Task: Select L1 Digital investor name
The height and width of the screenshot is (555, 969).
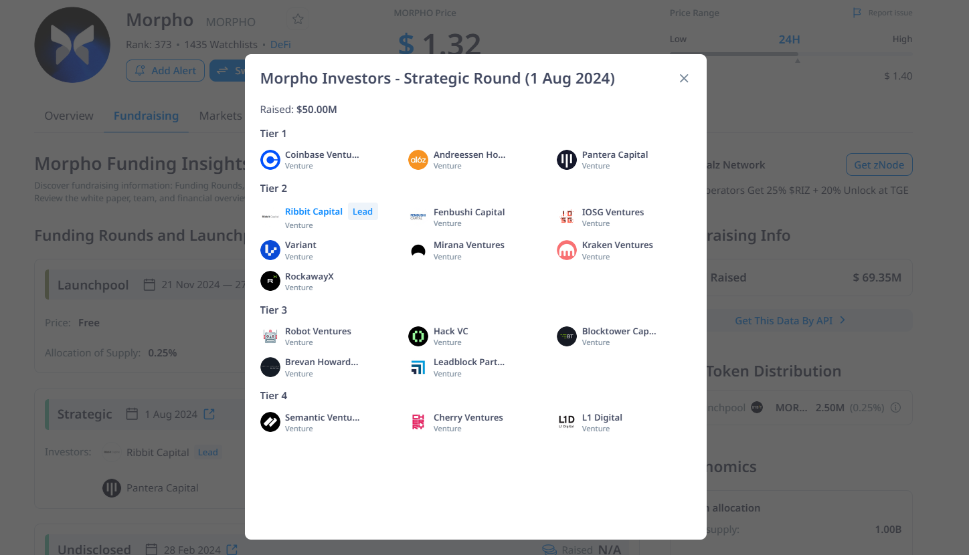Action: [x=602, y=417]
